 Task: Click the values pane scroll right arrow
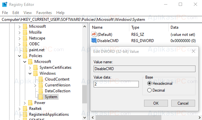[199, 117]
